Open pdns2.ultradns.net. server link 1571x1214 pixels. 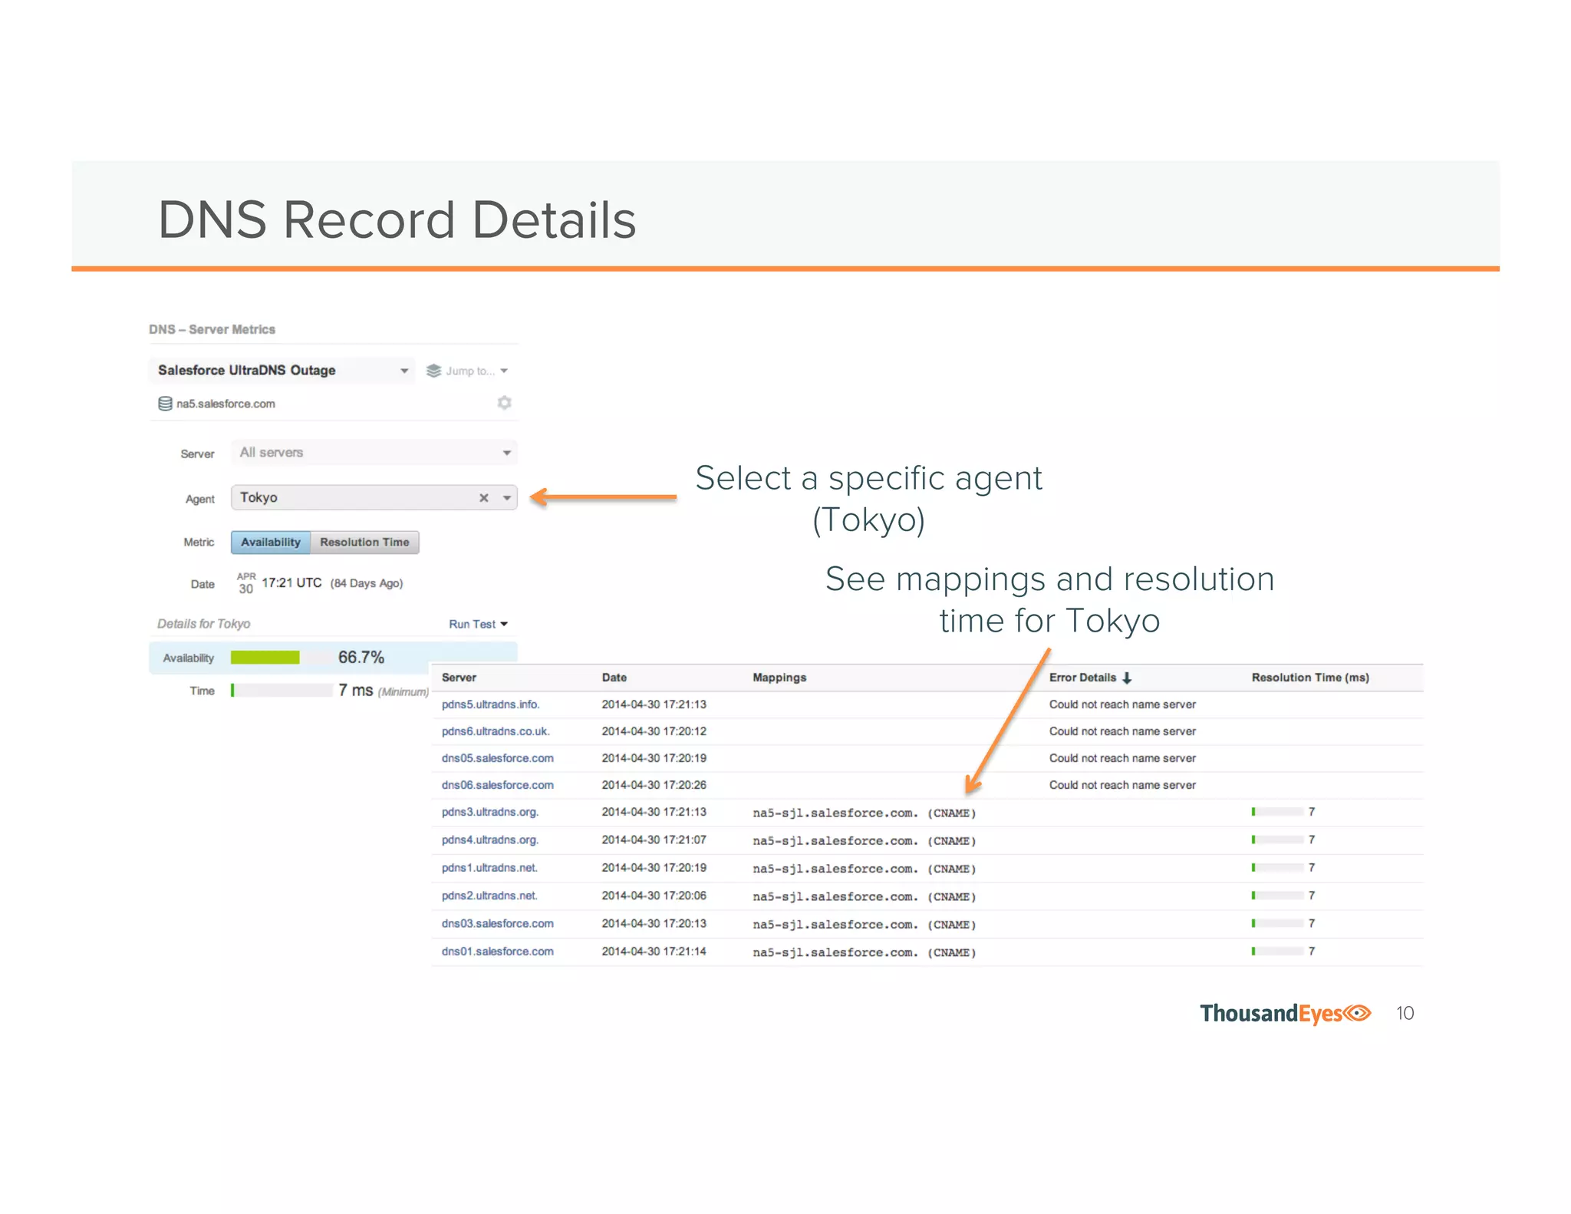tap(489, 896)
